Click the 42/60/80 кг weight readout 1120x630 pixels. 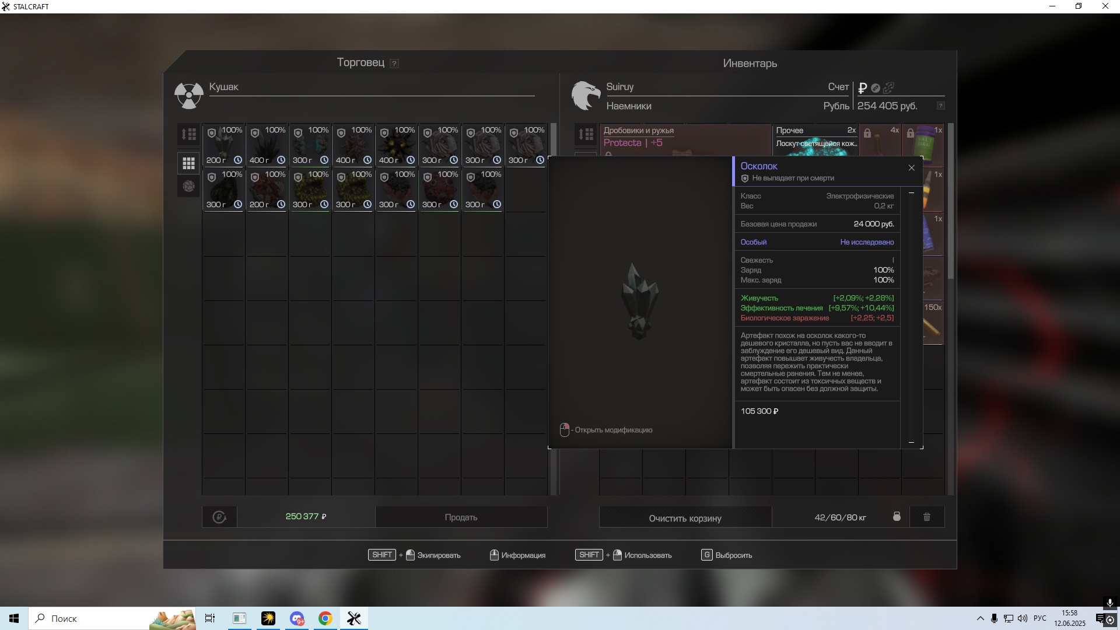[840, 517]
